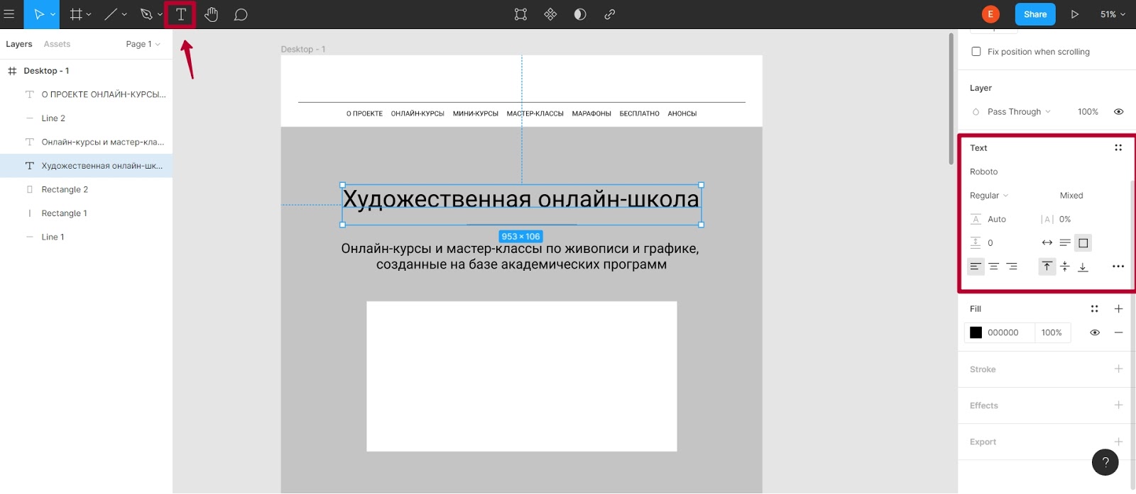The width and height of the screenshot is (1136, 494).
Task: Add an effect with the plus icon
Action: pyautogui.click(x=1118, y=405)
